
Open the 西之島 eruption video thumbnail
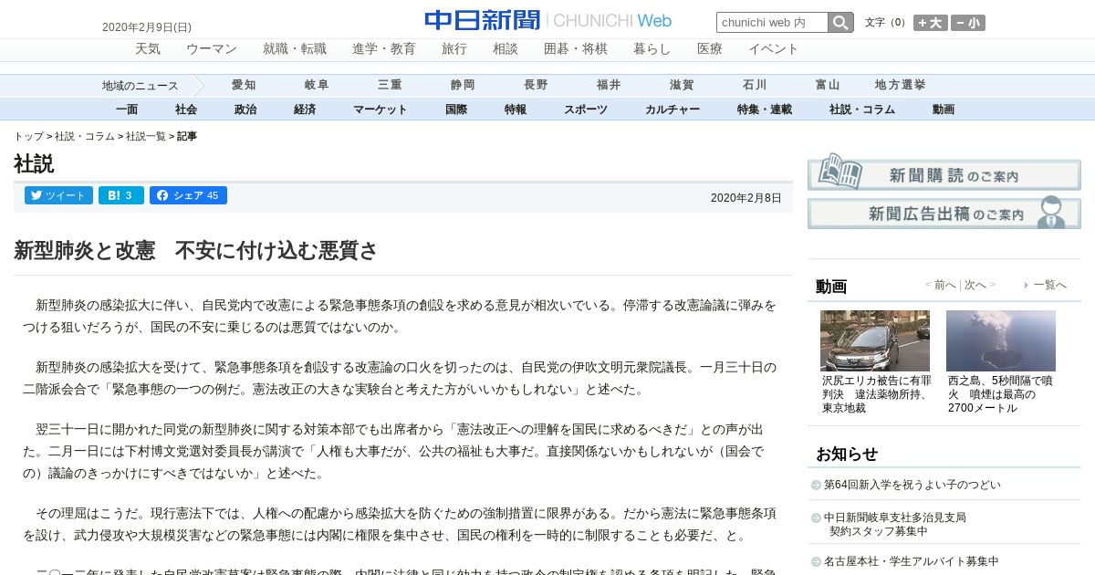(1001, 340)
